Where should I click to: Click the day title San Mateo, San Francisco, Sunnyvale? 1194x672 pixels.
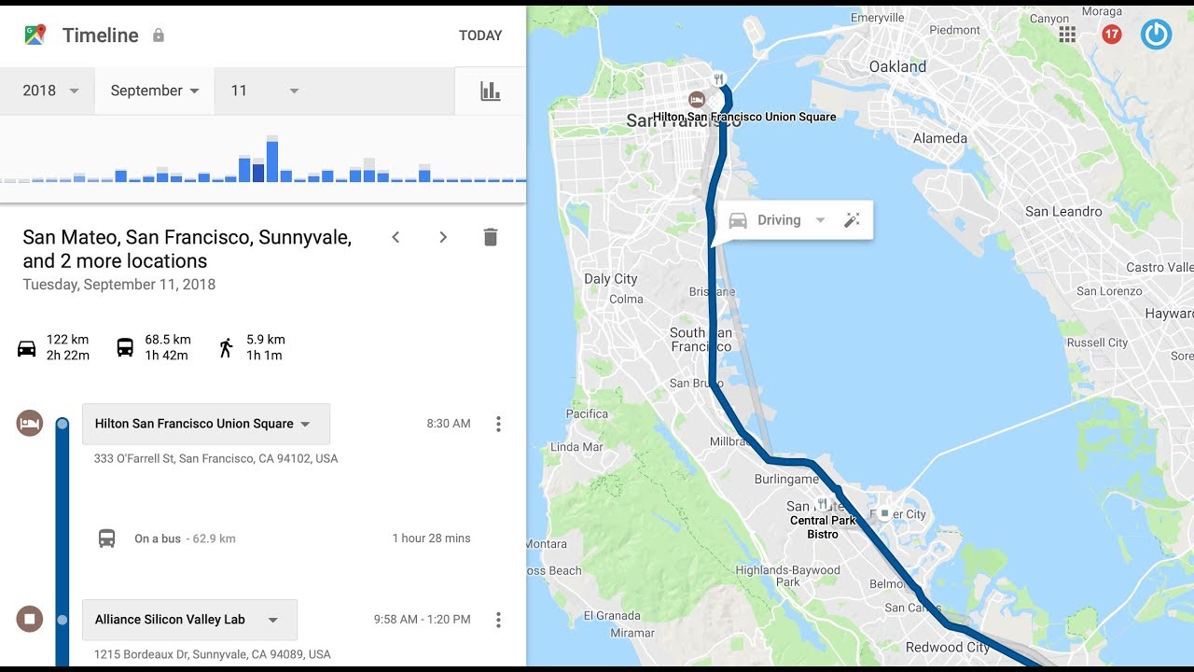187,249
